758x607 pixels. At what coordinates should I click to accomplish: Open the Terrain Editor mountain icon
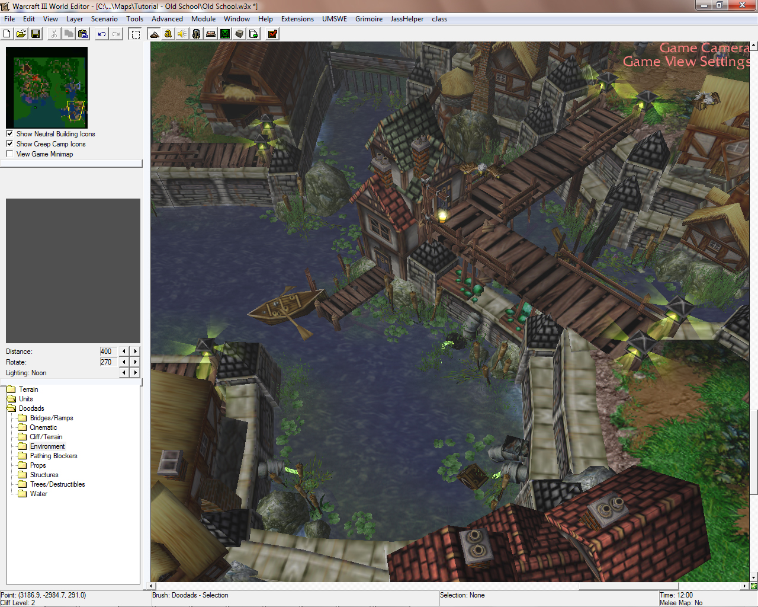154,34
